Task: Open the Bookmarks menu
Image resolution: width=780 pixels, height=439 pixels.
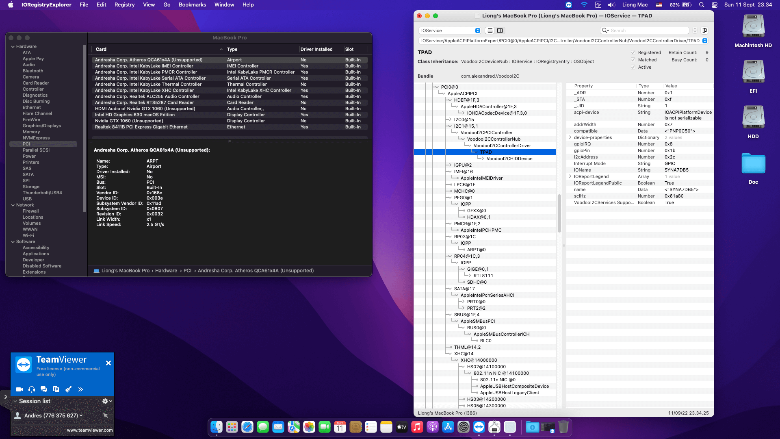Action: tap(192, 5)
